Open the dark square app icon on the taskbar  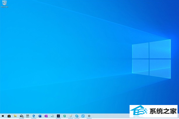coord(58,116)
